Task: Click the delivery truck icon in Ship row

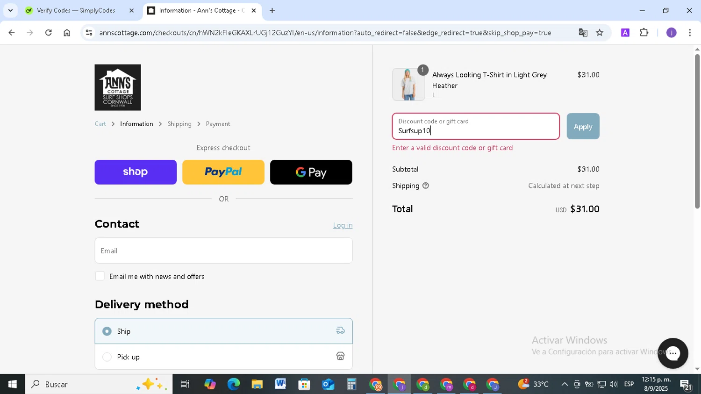Action: [x=340, y=331]
